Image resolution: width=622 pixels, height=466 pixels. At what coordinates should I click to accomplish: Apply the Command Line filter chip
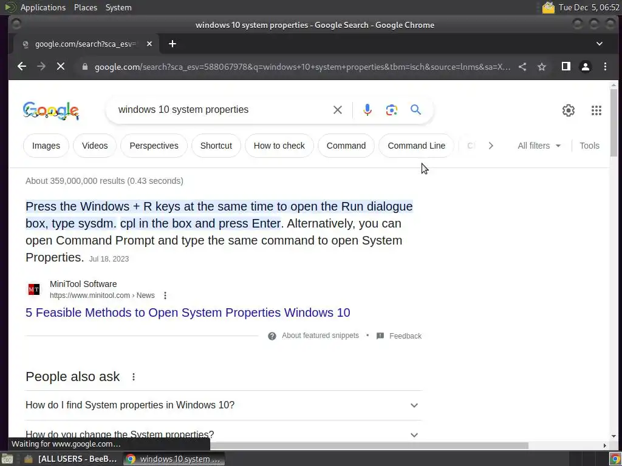pos(417,146)
